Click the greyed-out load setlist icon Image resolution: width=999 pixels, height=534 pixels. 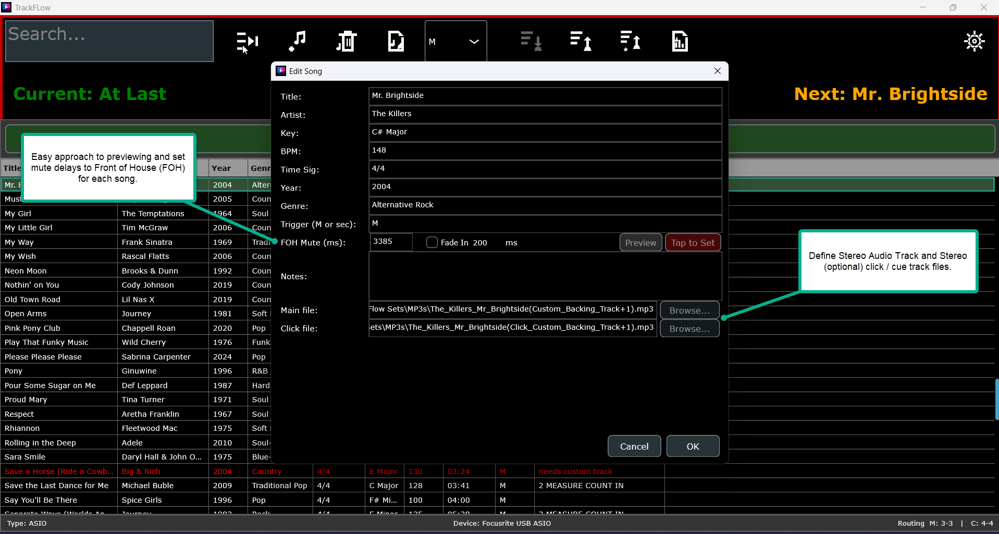(531, 41)
